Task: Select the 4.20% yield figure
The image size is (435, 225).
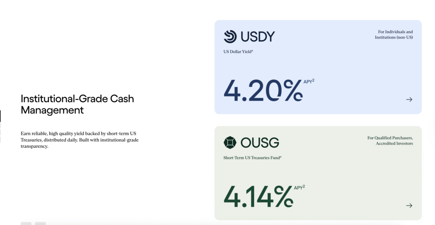Action: point(263,90)
